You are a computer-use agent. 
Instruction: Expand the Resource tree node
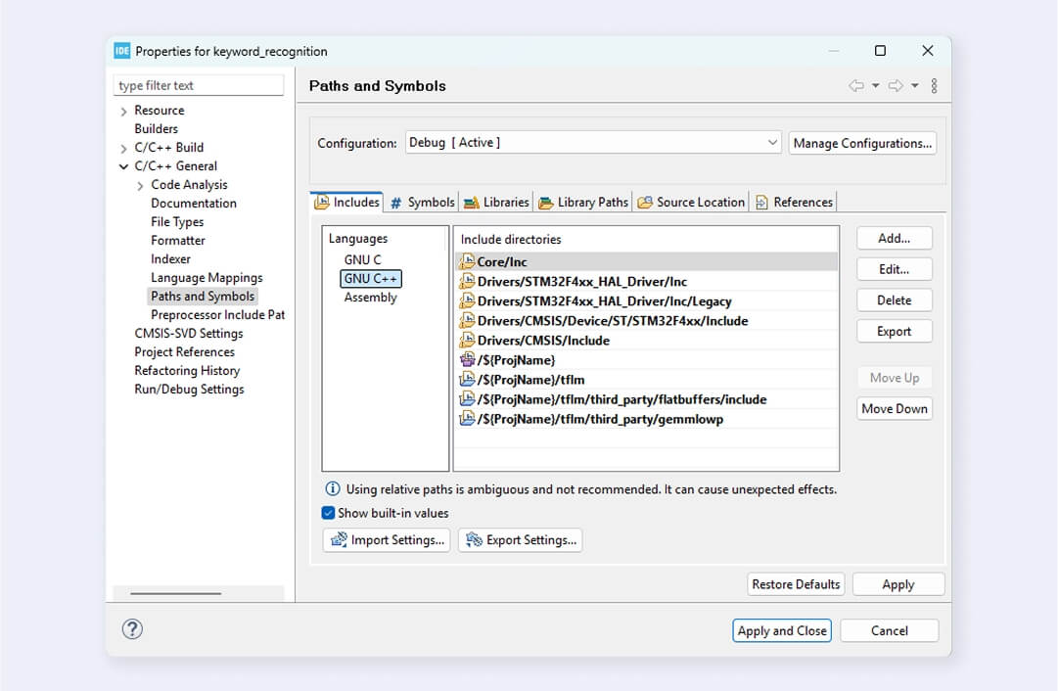pos(124,112)
